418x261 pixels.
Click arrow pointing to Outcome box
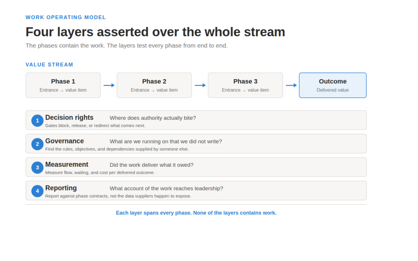tap(291, 85)
